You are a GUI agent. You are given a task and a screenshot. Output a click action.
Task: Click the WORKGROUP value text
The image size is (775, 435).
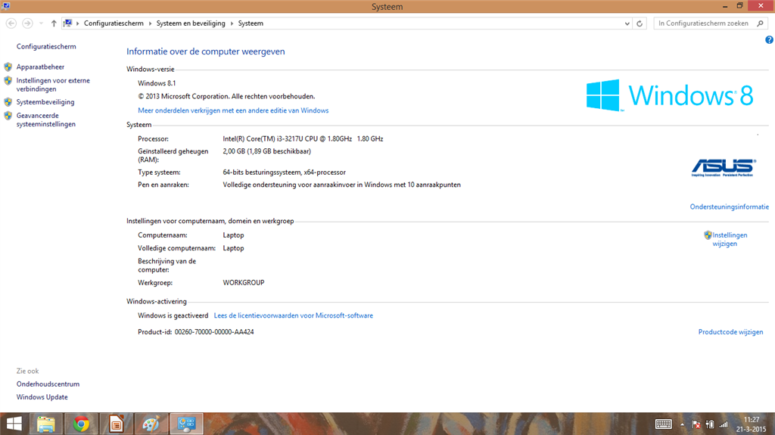click(244, 283)
